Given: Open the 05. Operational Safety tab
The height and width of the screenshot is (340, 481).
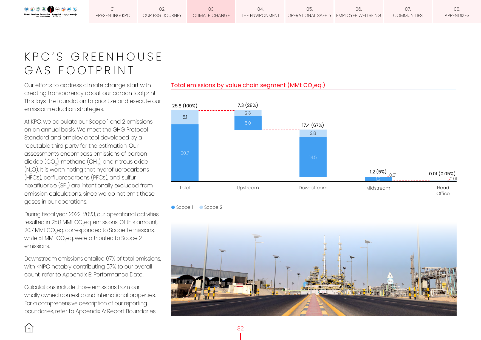Looking at the screenshot, I should point(309,12).
